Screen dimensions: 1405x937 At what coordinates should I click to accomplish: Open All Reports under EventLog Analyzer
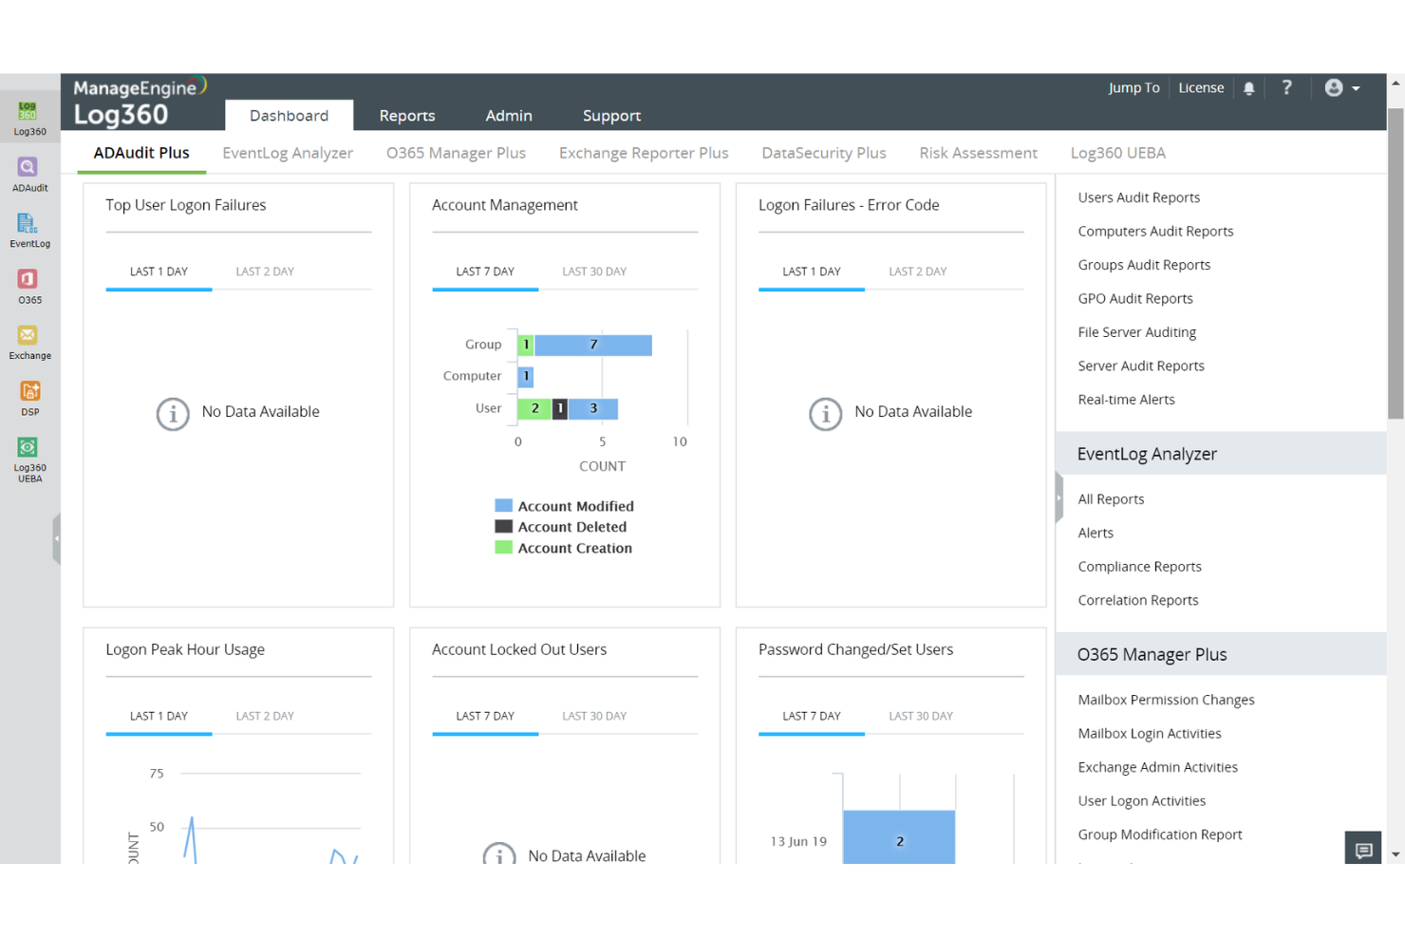[x=1111, y=499]
